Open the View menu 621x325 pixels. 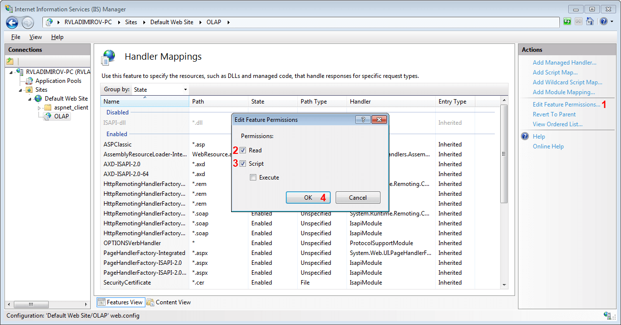(x=35, y=36)
